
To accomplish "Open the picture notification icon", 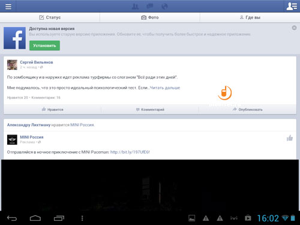I will [192, 218].
